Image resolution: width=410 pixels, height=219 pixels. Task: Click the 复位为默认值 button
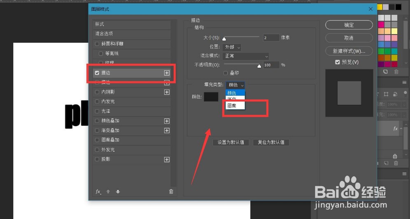click(271, 142)
